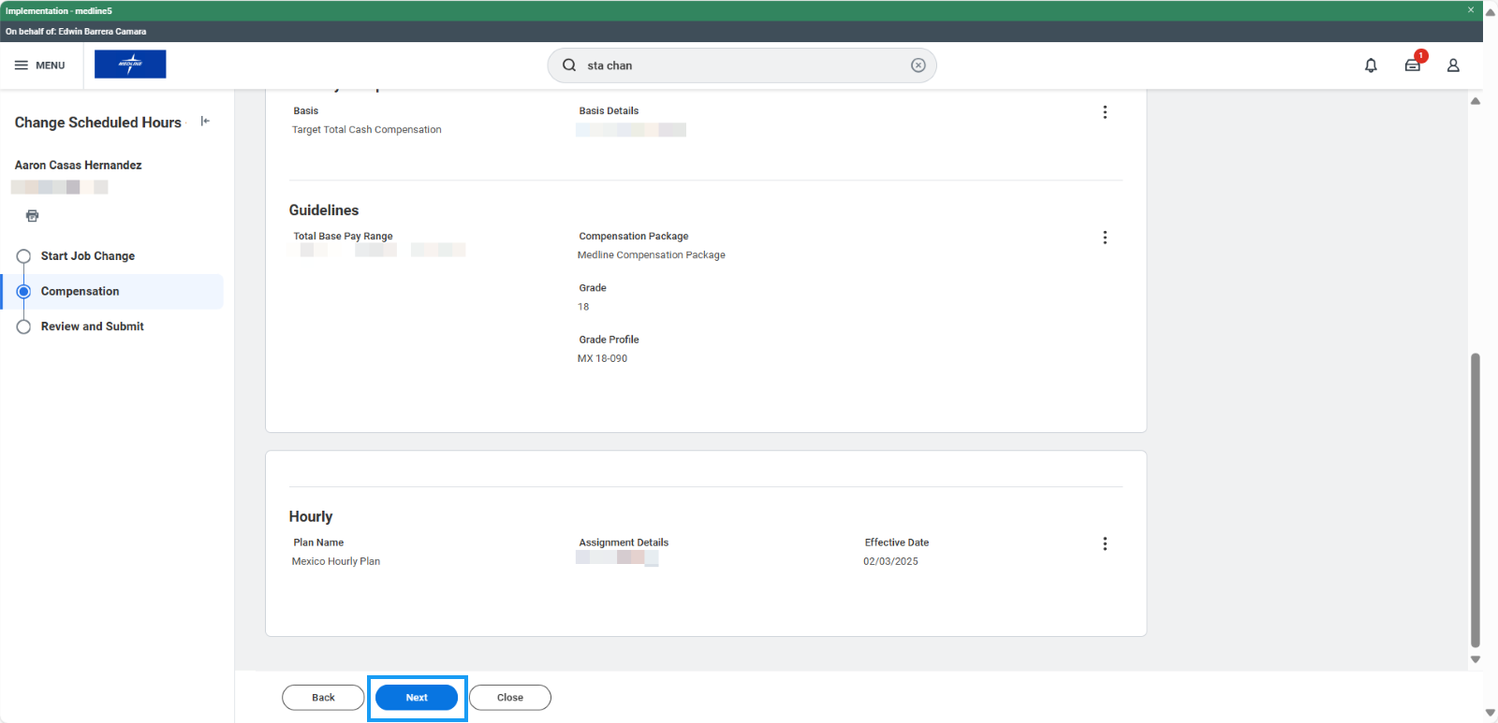Clear the search field text
Viewport: 1498px width, 723px height.
918,65
